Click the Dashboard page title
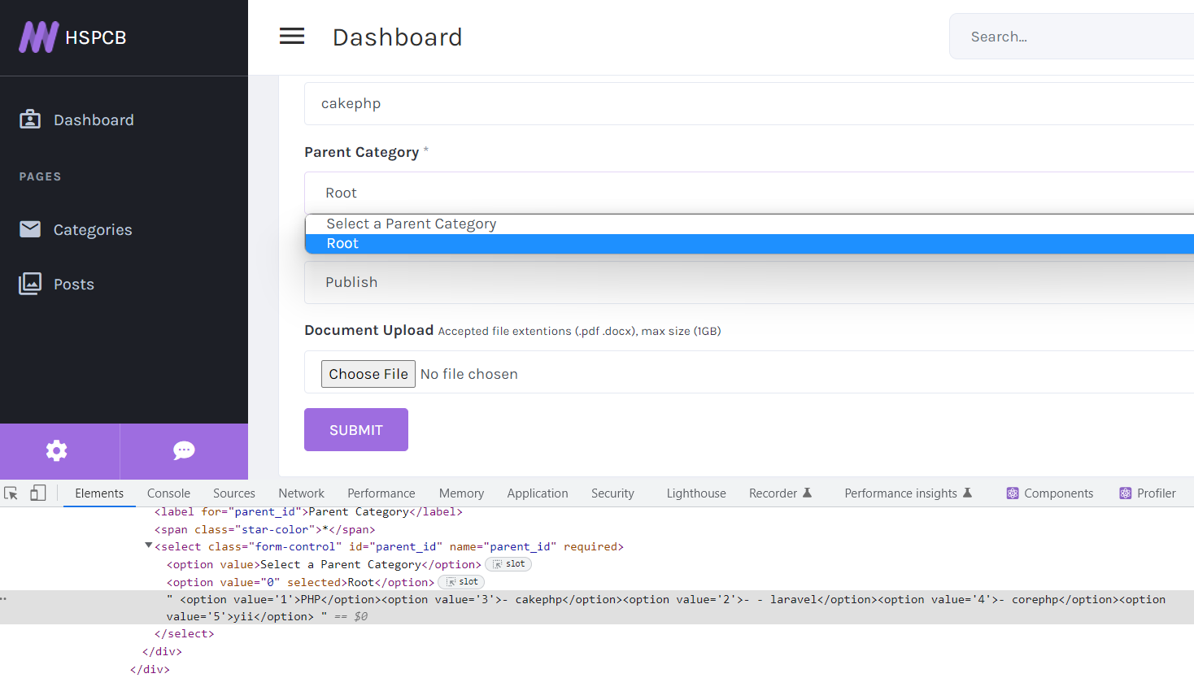The height and width of the screenshot is (678, 1194). point(398,37)
